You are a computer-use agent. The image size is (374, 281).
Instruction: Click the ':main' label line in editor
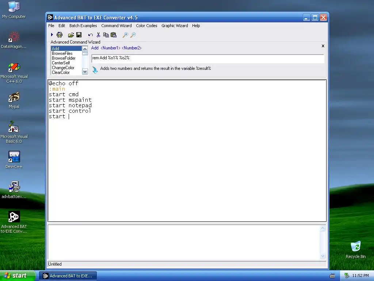pyautogui.click(x=57, y=89)
